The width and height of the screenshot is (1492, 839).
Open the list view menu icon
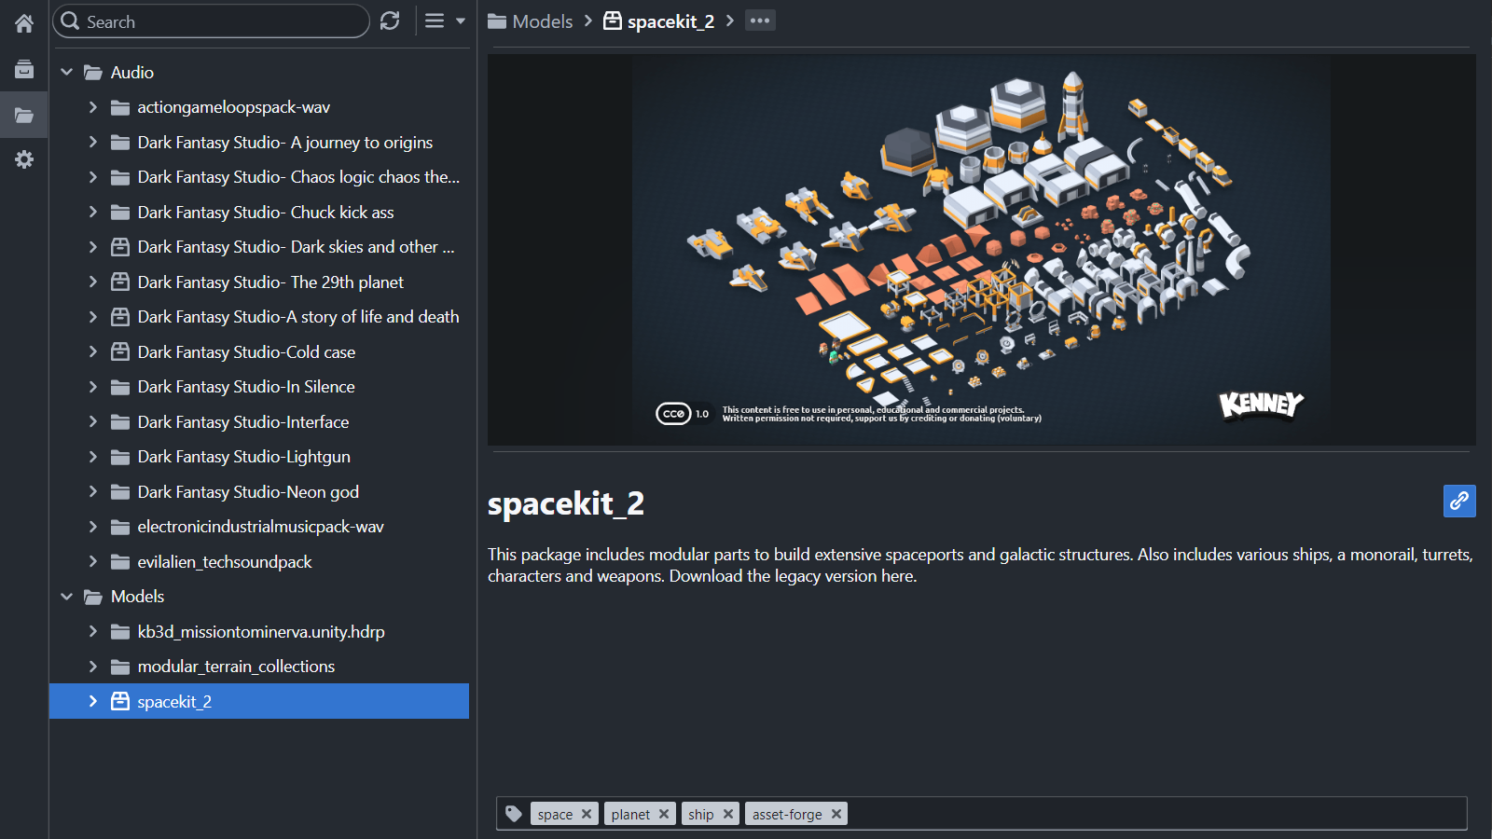(435, 21)
